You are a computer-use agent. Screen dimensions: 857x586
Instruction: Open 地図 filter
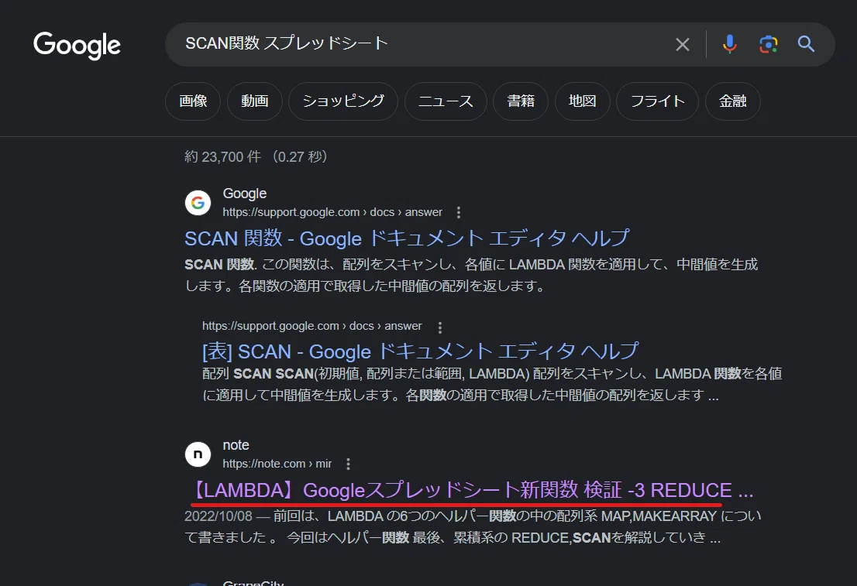tap(582, 101)
